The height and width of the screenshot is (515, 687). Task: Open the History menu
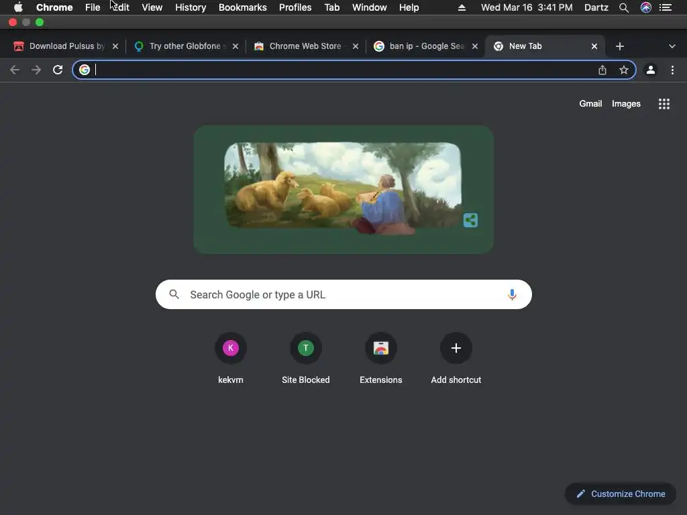point(191,7)
